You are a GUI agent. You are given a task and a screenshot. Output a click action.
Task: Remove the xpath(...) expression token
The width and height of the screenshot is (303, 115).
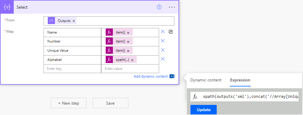pos(132,60)
